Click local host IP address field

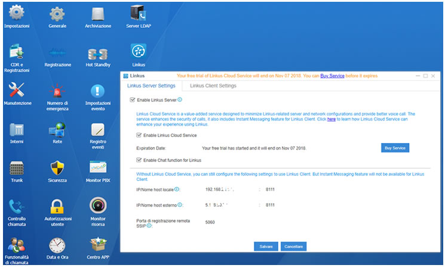(x=220, y=189)
